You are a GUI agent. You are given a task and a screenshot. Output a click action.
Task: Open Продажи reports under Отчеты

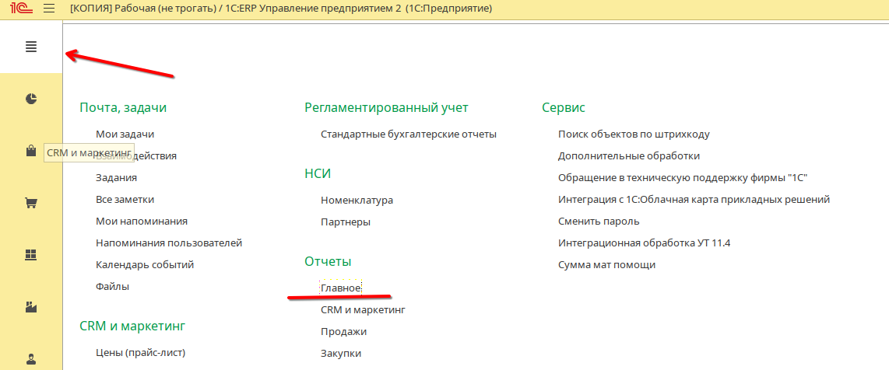coord(343,331)
